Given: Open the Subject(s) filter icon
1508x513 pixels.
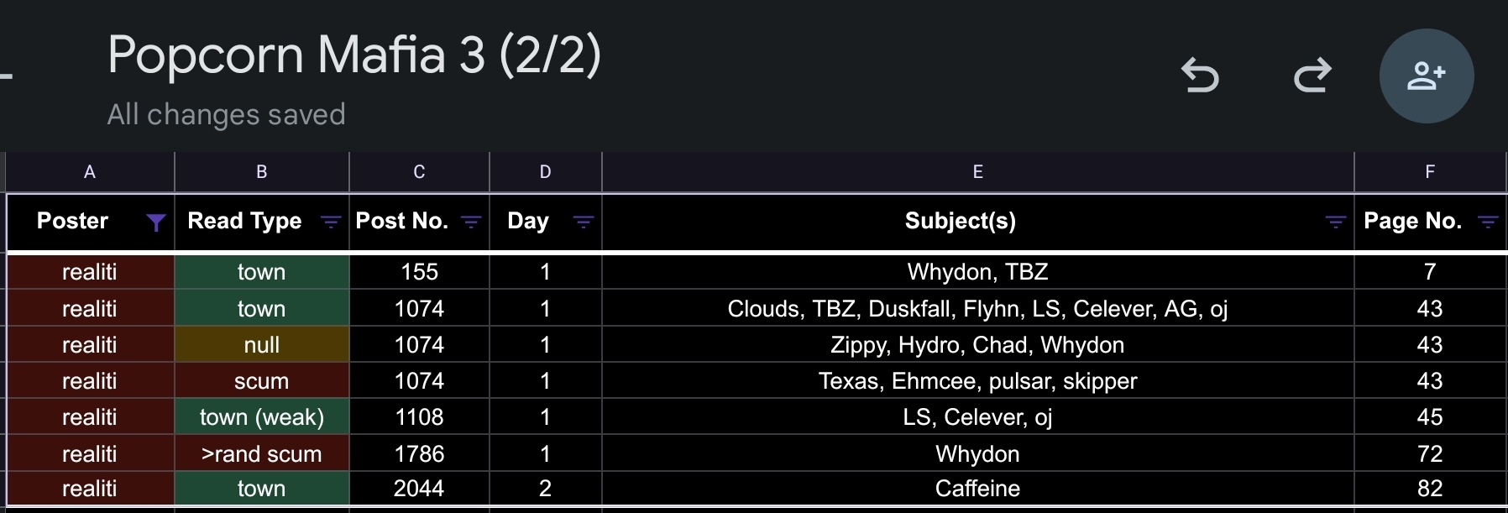Looking at the screenshot, I should tap(1335, 222).
